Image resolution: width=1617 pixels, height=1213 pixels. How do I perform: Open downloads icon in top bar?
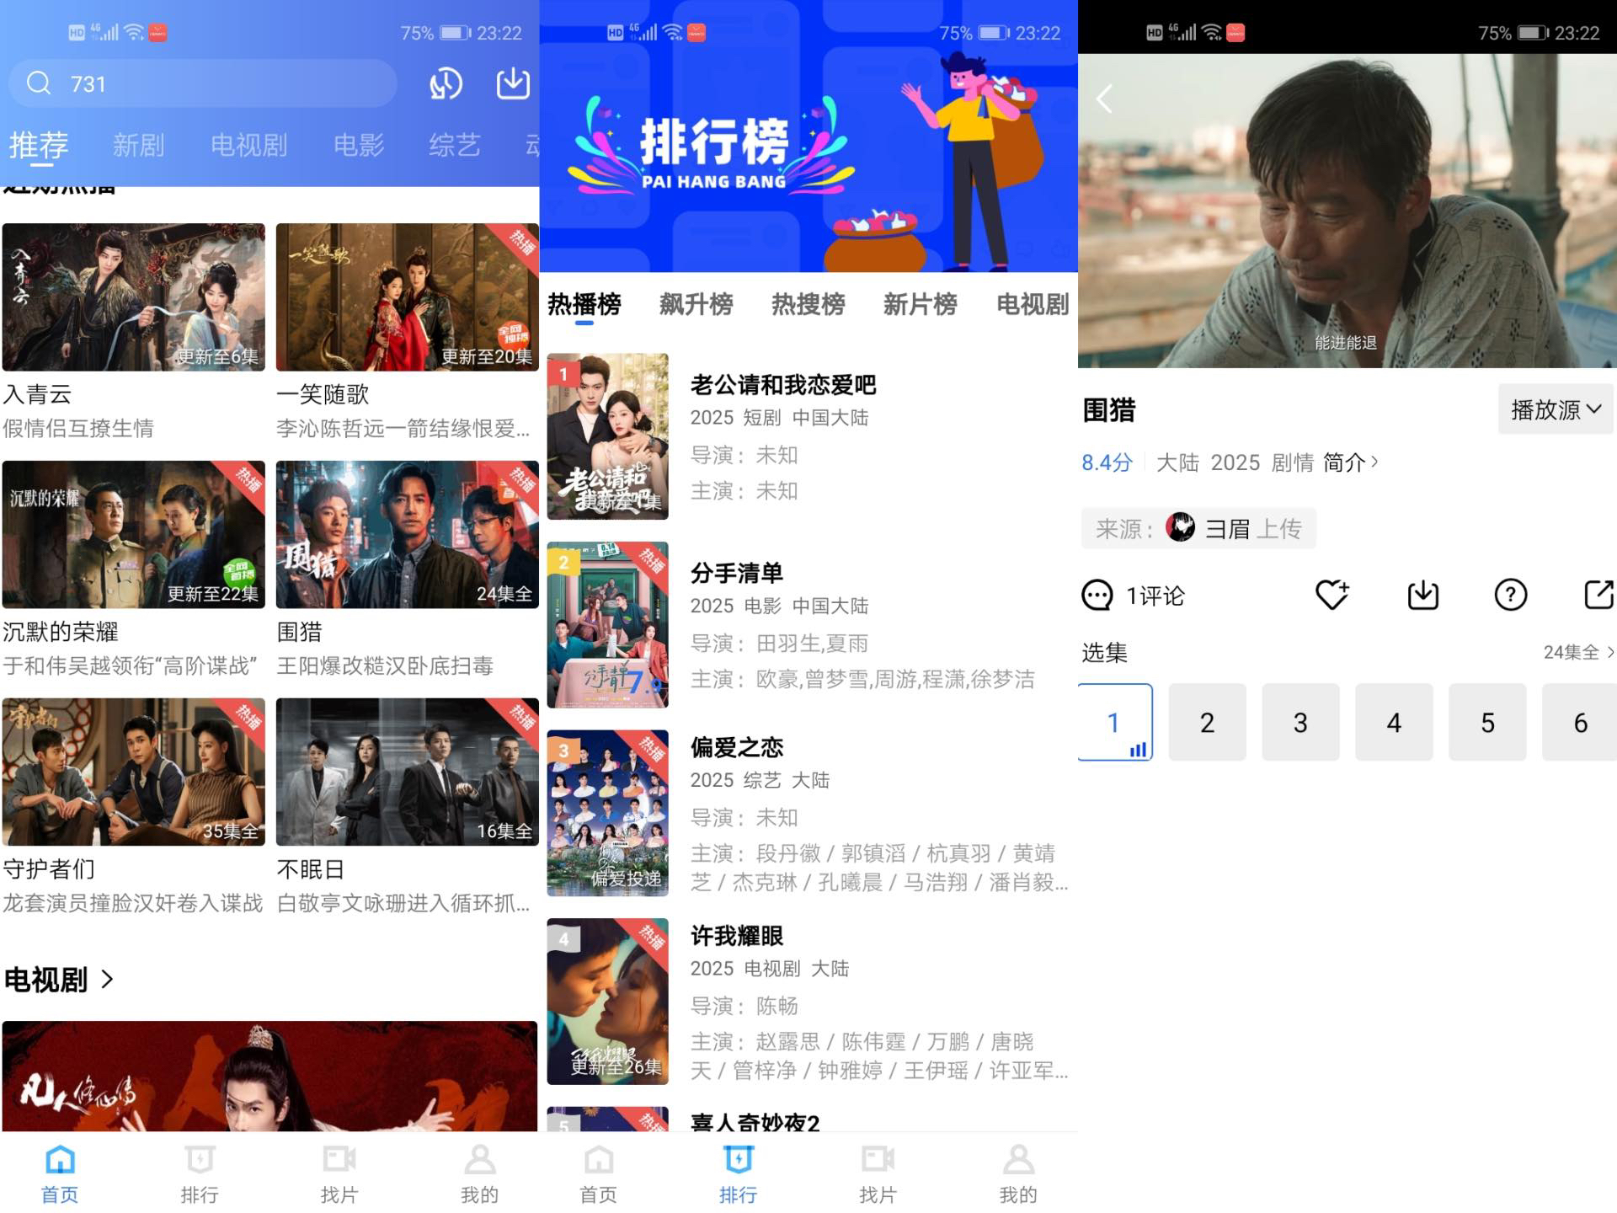point(513,83)
